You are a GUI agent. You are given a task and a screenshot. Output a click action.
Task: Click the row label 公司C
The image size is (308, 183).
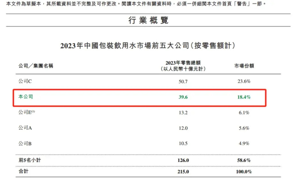coord(25,81)
